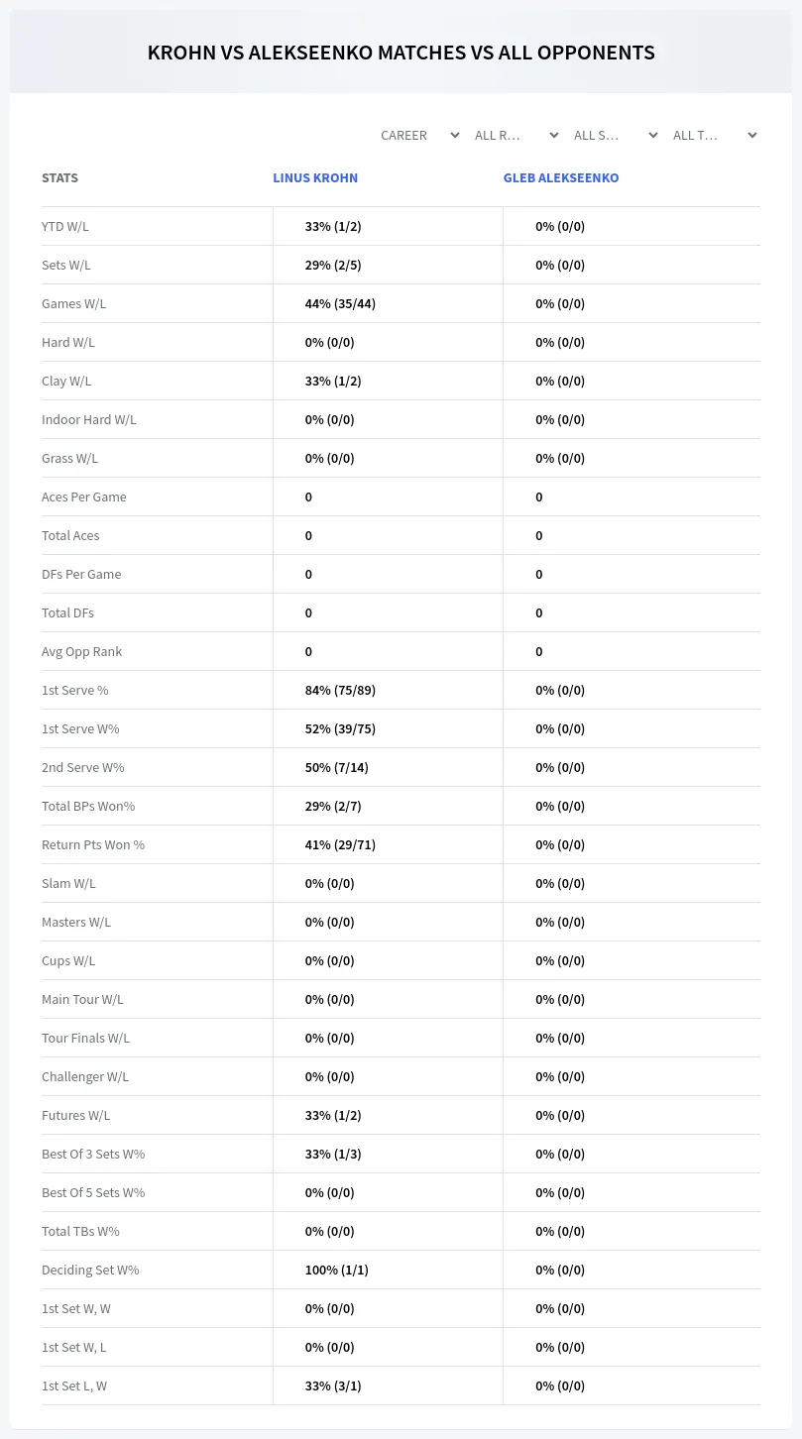Screen dimensions: 802x1439
Task: Click the STATS column header
Action: (59, 178)
